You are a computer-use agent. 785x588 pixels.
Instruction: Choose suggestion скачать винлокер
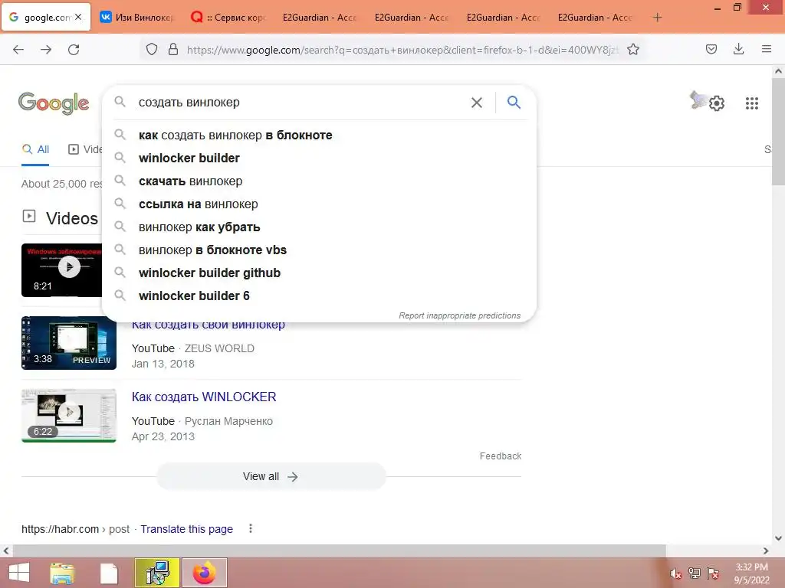pyautogui.click(x=319, y=181)
